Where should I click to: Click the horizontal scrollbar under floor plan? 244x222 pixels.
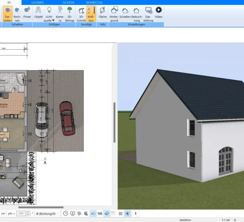pos(41,207)
